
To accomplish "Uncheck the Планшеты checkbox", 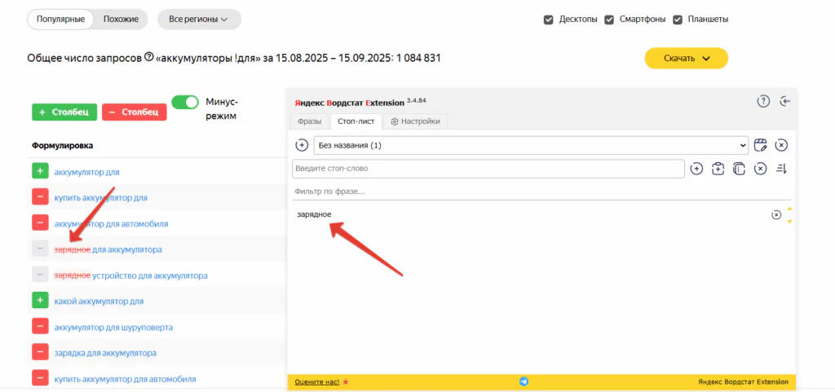I will click(x=678, y=20).
